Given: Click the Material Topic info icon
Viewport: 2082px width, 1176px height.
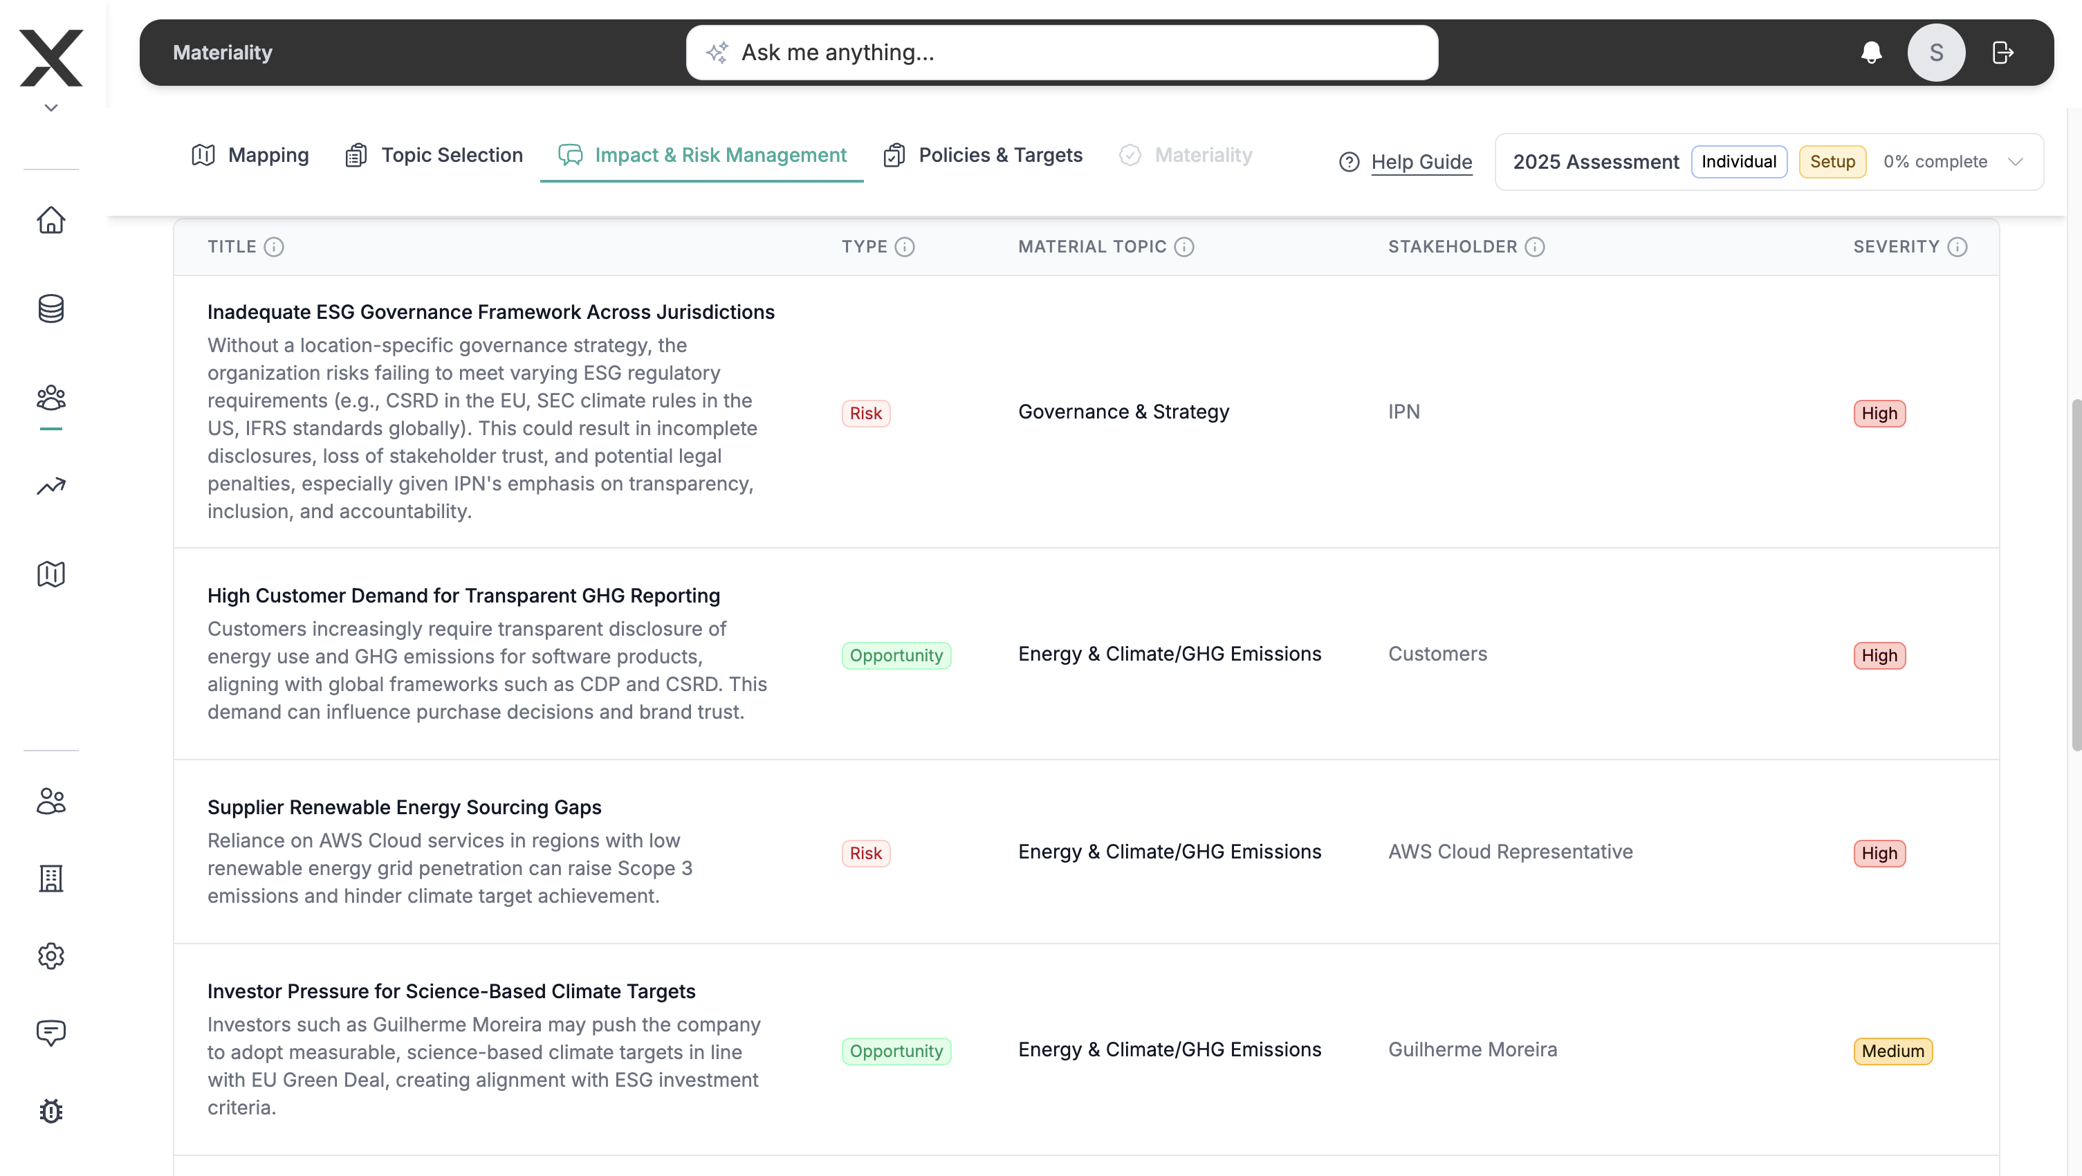Looking at the screenshot, I should point(1184,246).
